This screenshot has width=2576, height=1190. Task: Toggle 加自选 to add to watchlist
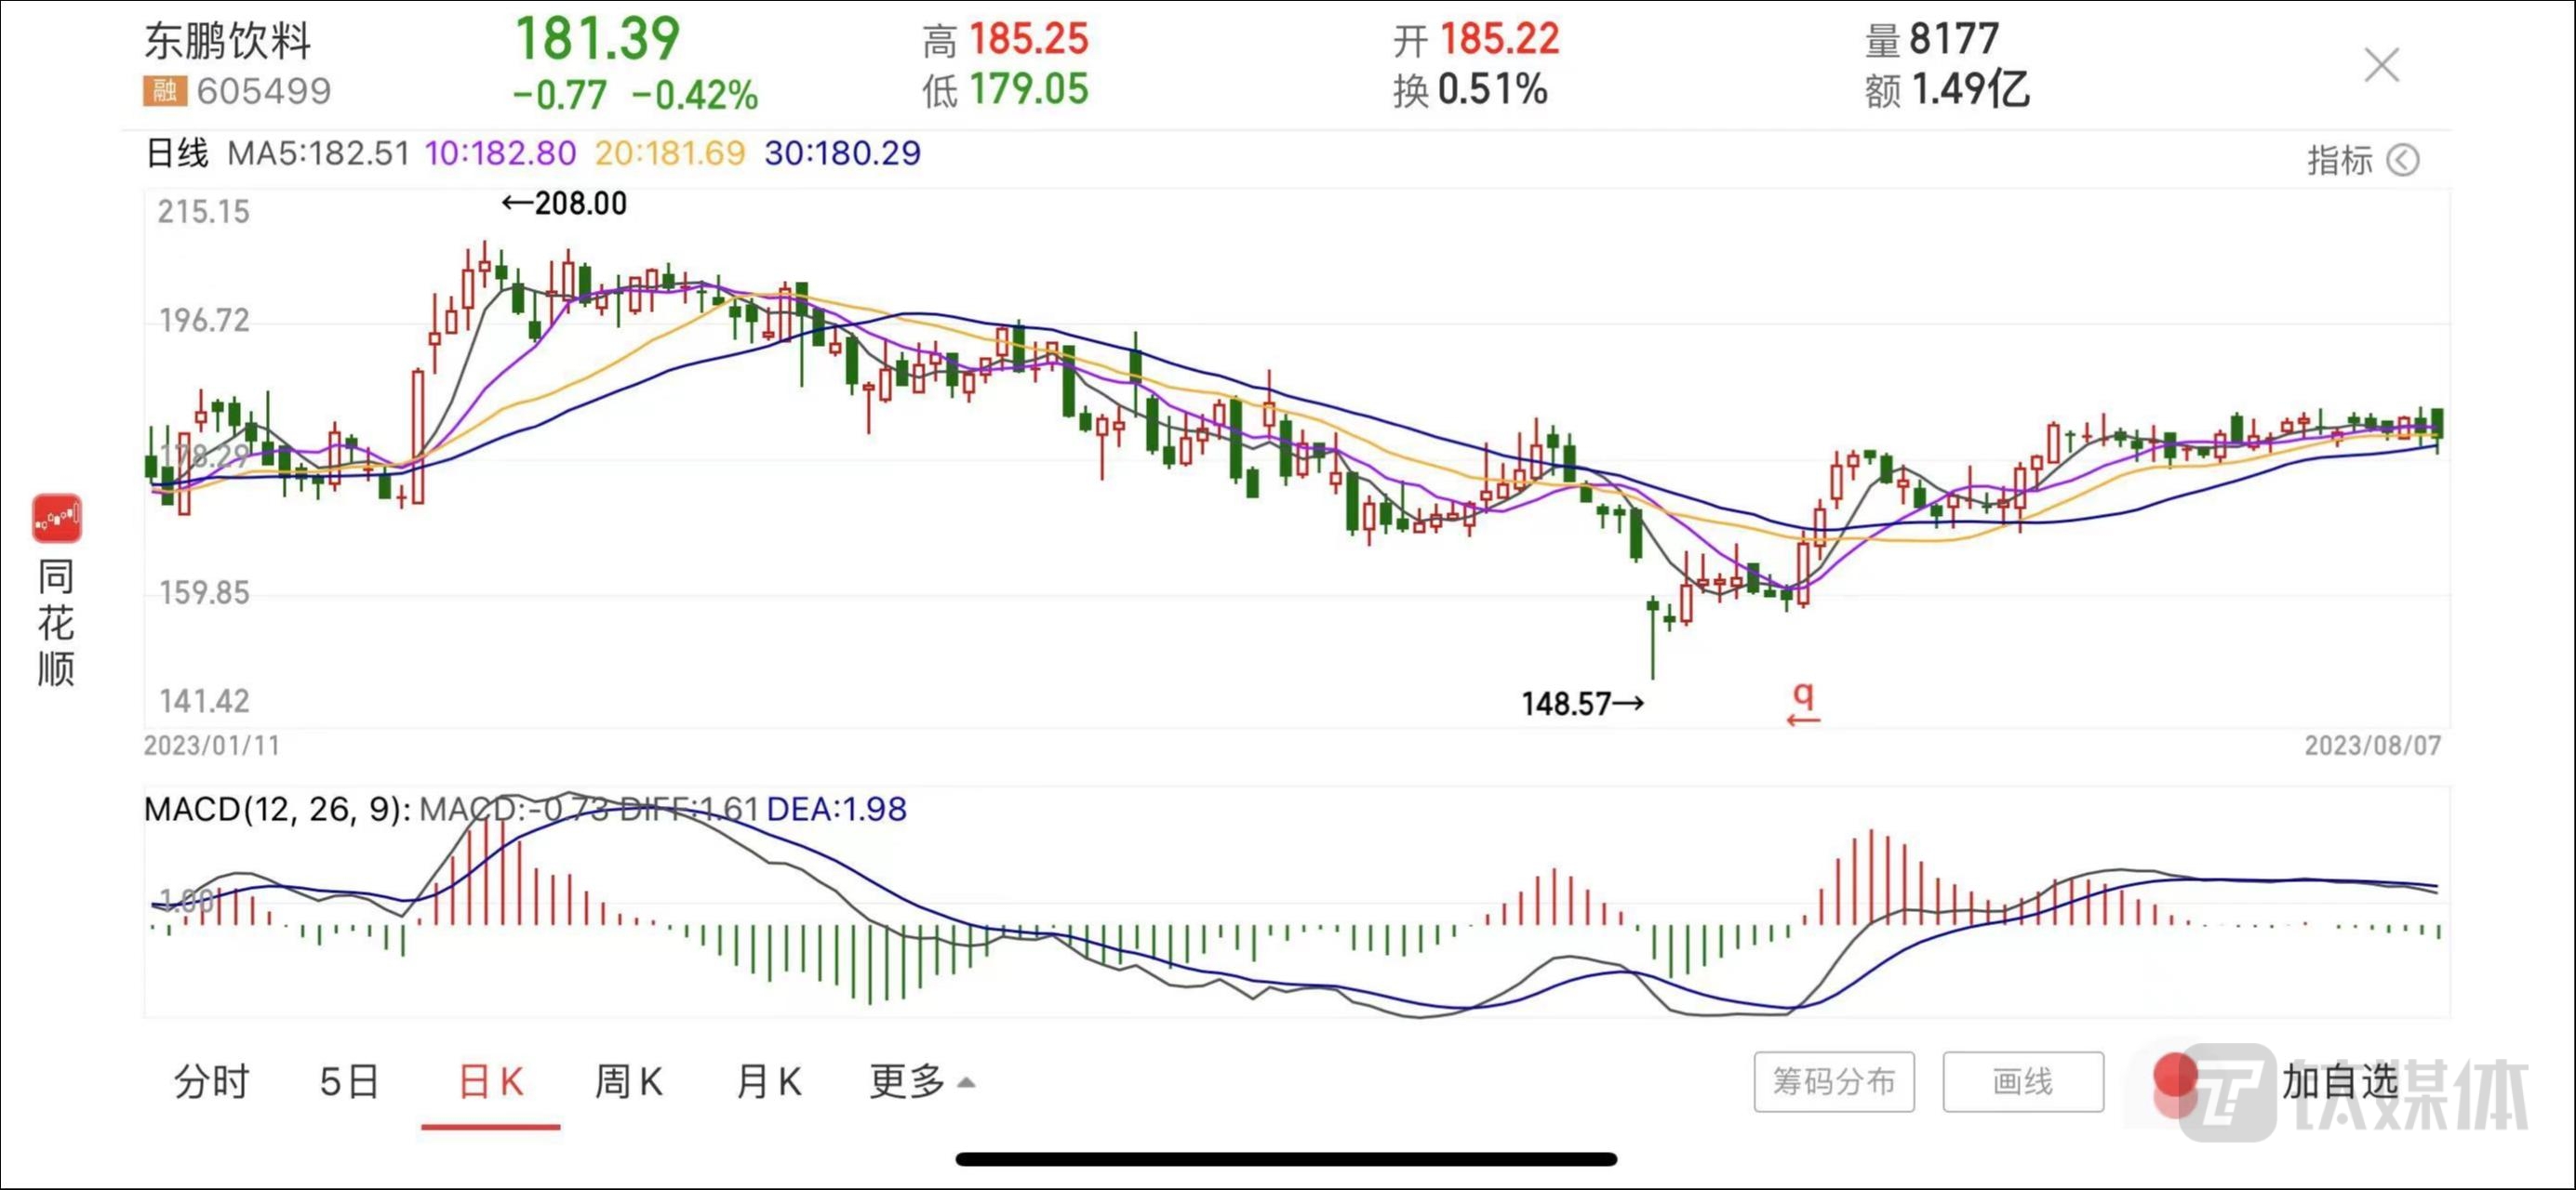tap(2339, 1081)
